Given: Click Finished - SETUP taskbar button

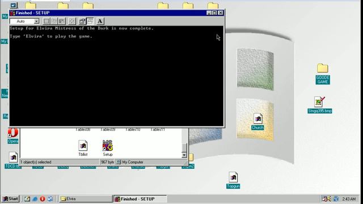Looking at the screenshot, I should (x=140, y=199).
